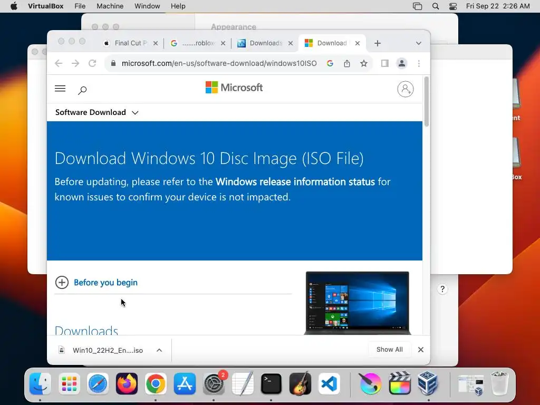The image size is (540, 405).
Task: Open the Apple menu
Action: (x=14, y=6)
